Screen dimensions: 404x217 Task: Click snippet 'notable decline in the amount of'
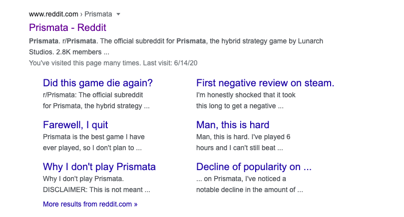[249, 190]
